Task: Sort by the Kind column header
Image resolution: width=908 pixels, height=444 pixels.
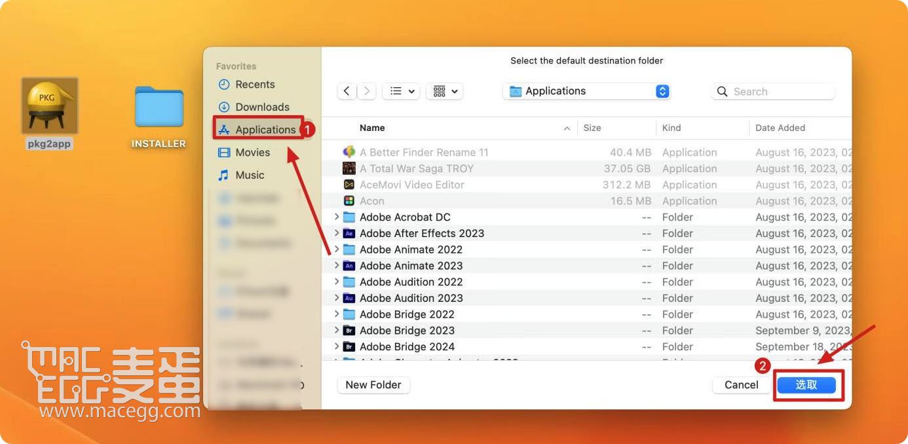Action: 672,128
